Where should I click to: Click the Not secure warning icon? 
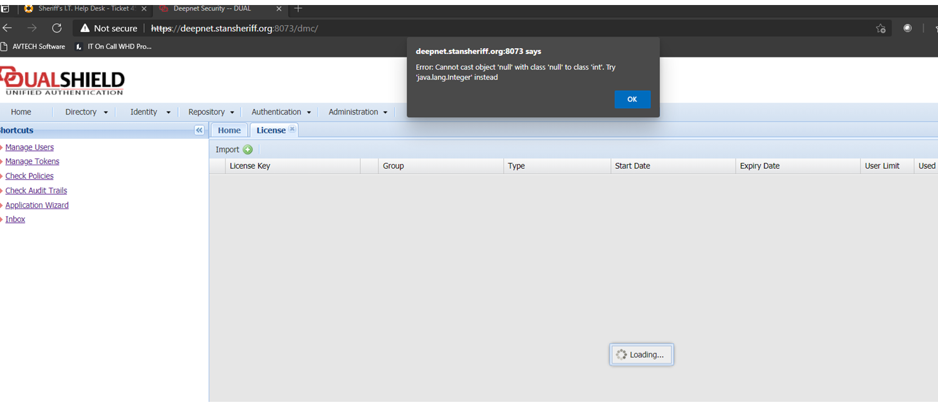tap(85, 28)
